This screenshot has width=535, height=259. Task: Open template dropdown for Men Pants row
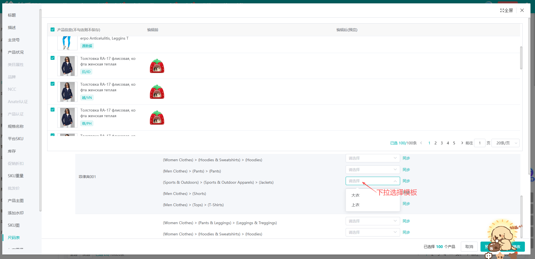pos(373,170)
